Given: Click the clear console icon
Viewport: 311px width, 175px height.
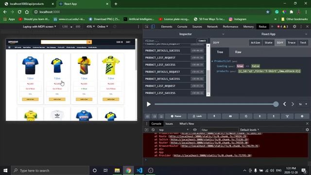Looking at the screenshot, I should [153, 130].
